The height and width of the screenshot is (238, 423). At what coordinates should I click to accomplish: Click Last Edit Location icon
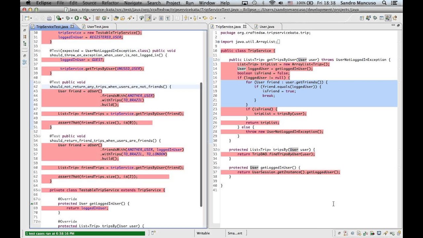(205, 18)
